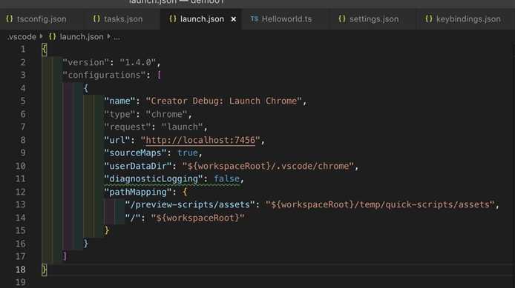
Task: Click the "pathMapping" key
Action: (138, 192)
